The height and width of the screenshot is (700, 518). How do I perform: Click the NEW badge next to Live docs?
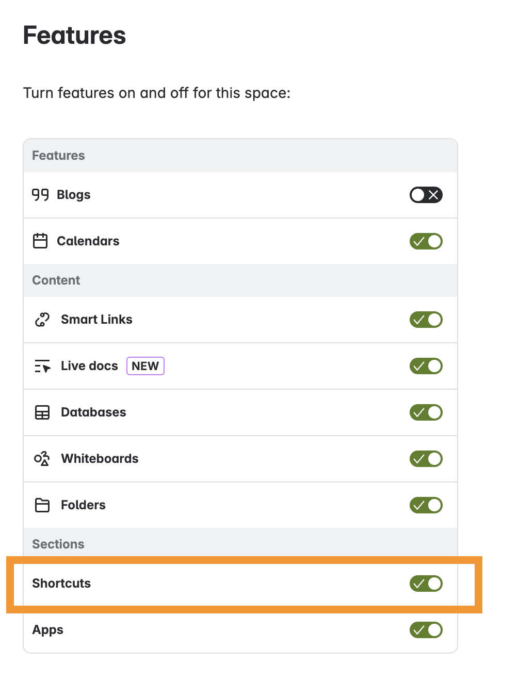[x=145, y=366]
